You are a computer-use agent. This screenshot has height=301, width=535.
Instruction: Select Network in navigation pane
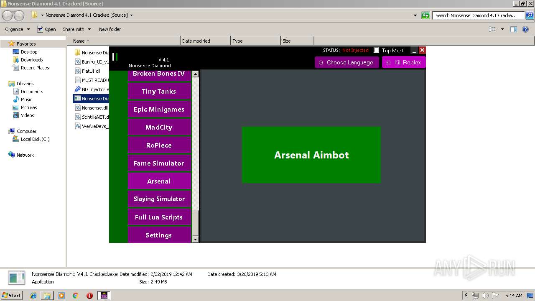click(x=25, y=155)
